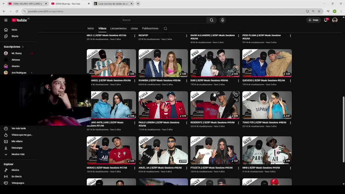345x194 pixels.
Task: Open the Listas tab
Action: pos(134,28)
